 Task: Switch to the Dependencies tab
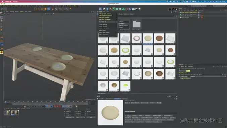(x=110, y=99)
